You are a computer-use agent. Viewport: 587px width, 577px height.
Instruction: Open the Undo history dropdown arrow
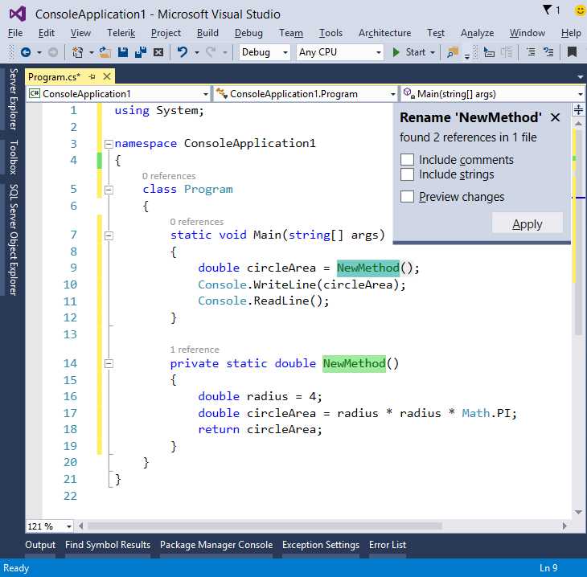(x=196, y=52)
